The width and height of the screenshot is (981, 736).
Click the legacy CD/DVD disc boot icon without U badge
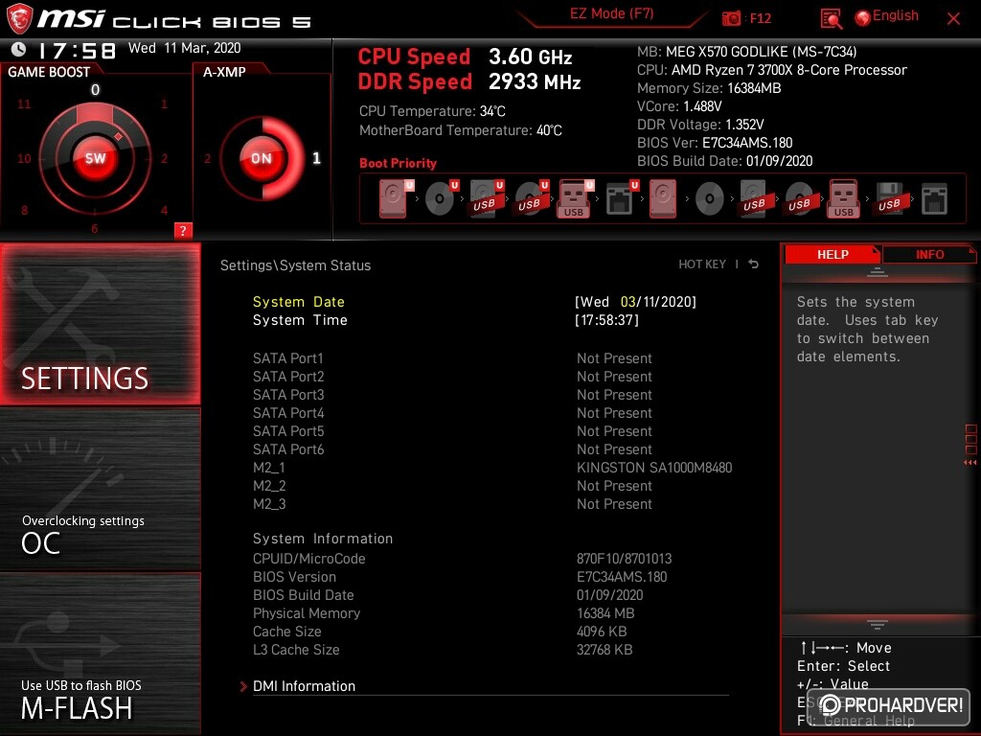pos(710,199)
